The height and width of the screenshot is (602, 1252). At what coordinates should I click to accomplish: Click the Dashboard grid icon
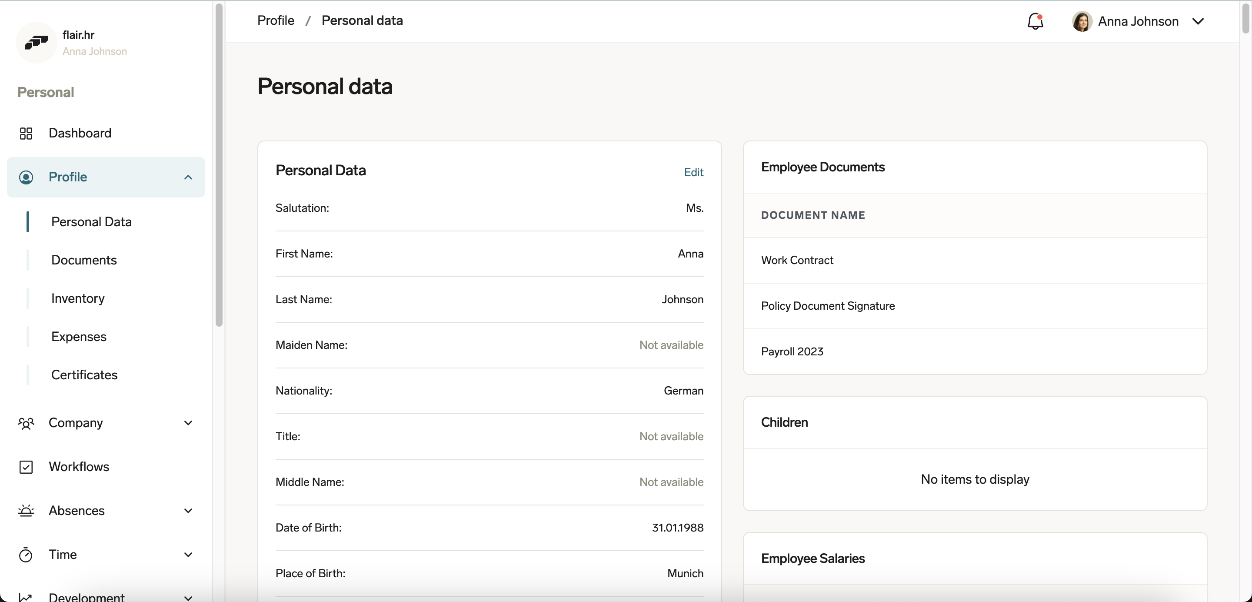click(x=26, y=133)
